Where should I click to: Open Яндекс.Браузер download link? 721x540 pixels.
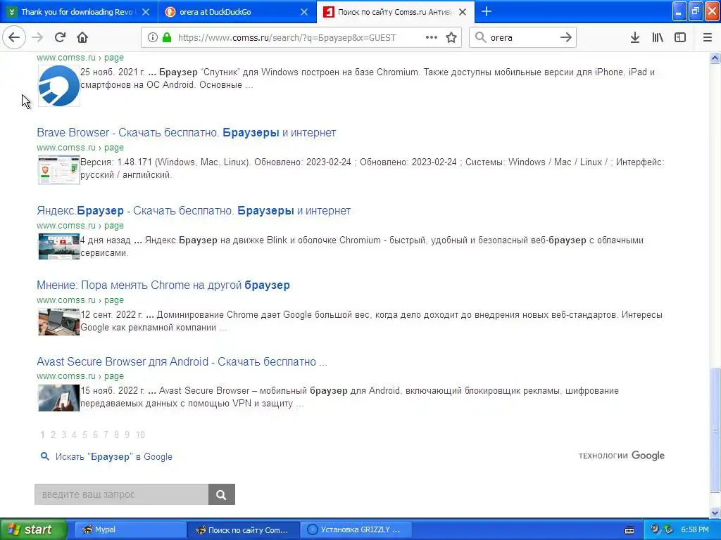[194, 211]
